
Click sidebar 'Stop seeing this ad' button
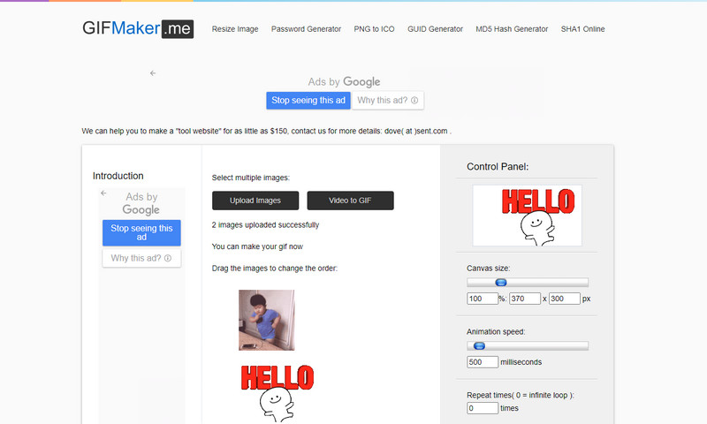[x=141, y=232]
